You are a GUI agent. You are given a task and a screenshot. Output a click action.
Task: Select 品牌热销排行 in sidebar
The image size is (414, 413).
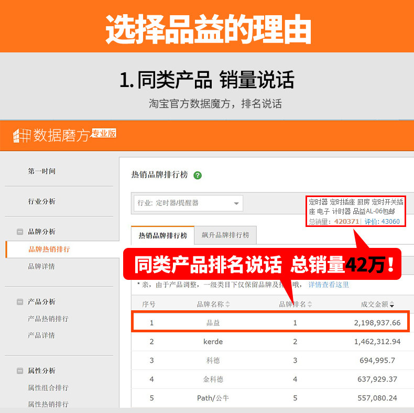49,249
